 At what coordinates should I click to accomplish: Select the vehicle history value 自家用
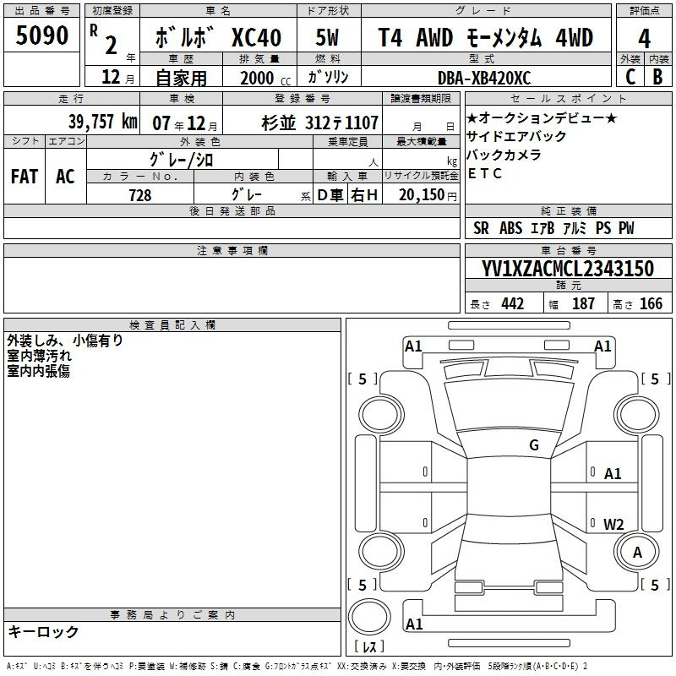pos(181,78)
